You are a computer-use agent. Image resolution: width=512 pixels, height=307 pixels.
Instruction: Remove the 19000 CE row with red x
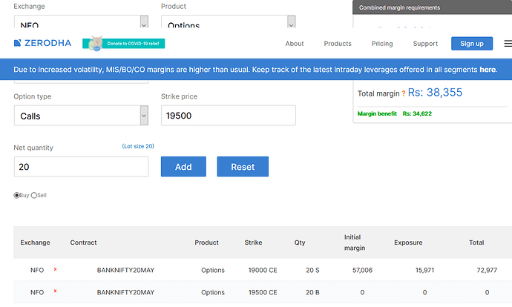[x=55, y=269]
